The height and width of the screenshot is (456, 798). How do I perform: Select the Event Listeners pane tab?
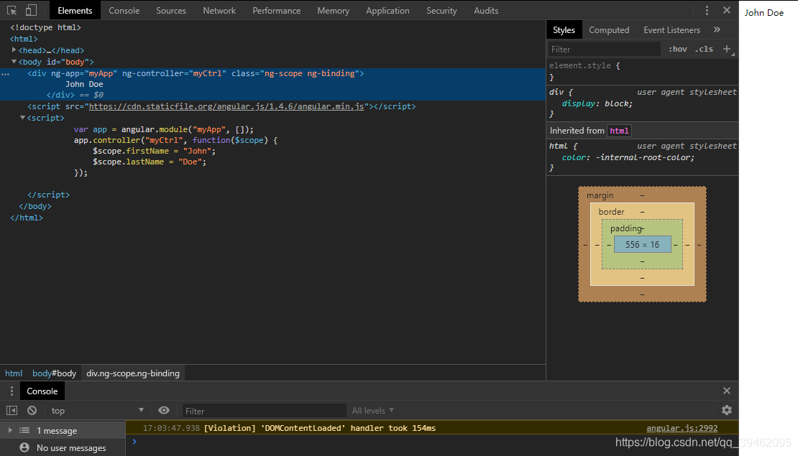tap(671, 30)
